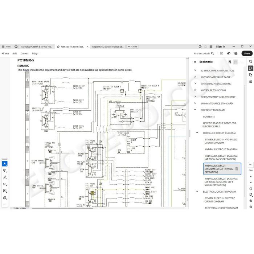Activate the selection arrow tool

(x=5, y=164)
